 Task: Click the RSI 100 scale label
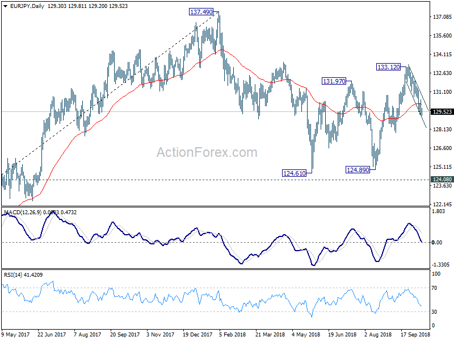(x=436, y=274)
